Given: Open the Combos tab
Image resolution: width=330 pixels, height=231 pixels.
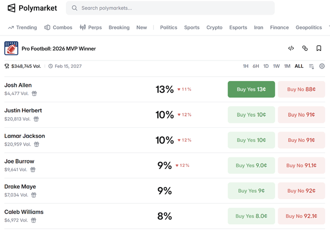Looking at the screenshot, I should pos(58,28).
